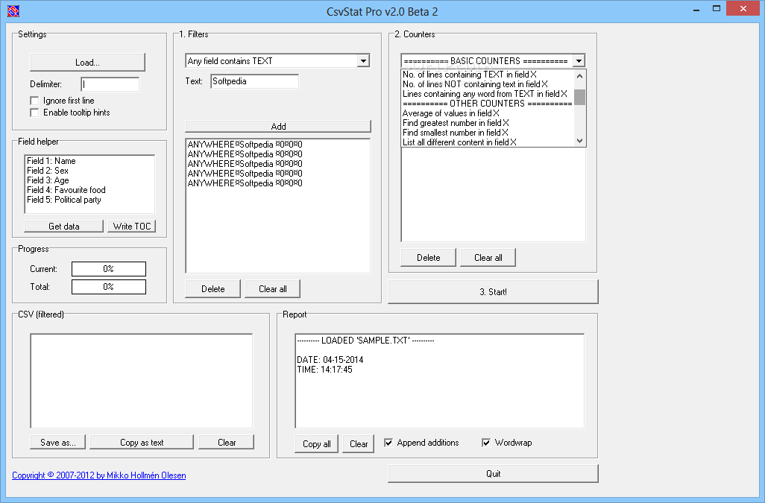Open the BASIC COUNTERS dropdown arrow

point(579,61)
